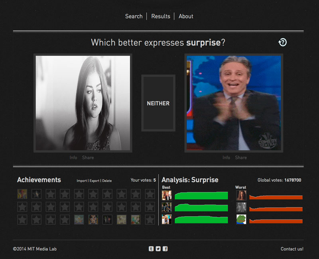Click Export link in Achievements
The image size is (319, 259).
(94, 181)
